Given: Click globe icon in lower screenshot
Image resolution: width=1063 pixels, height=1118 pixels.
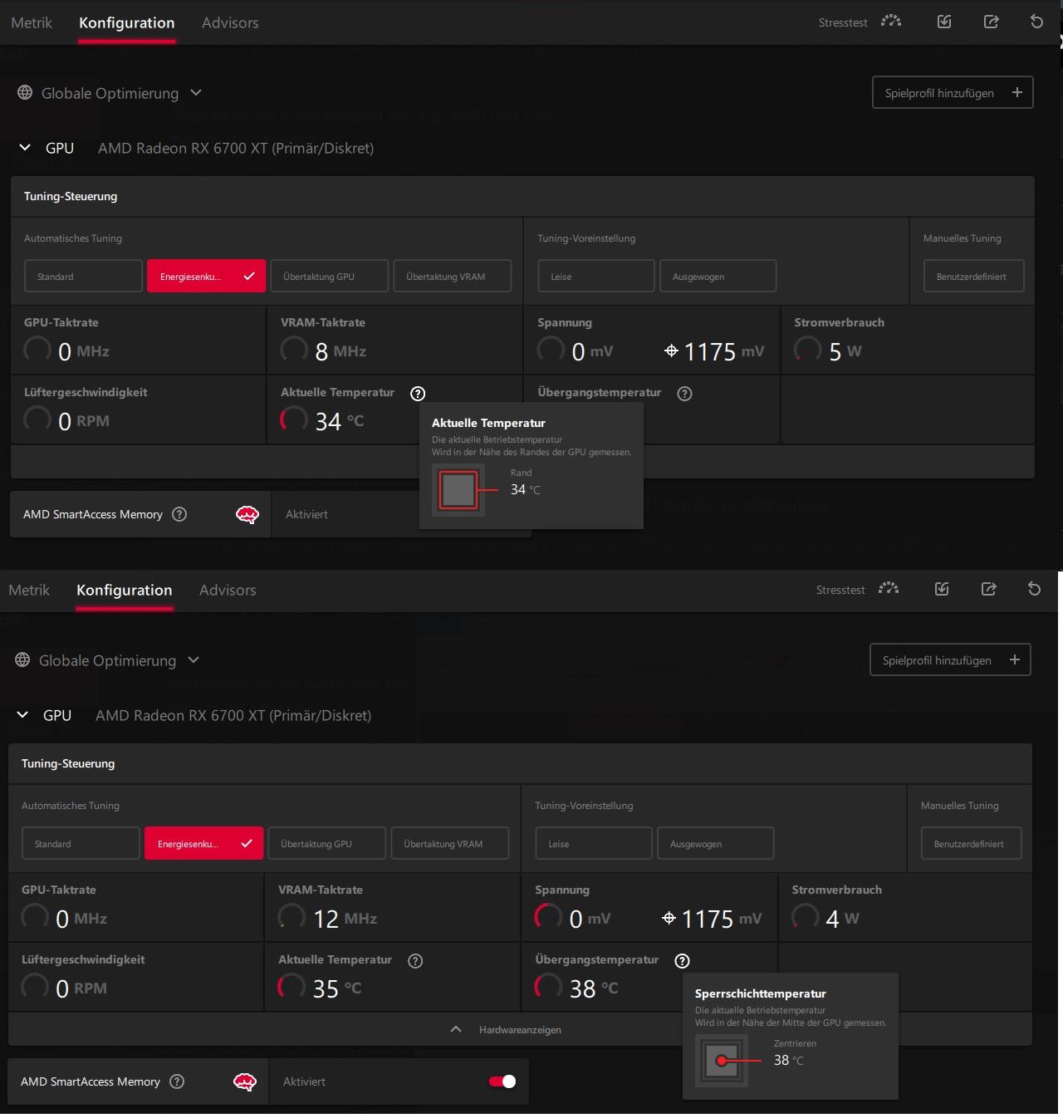Looking at the screenshot, I should 22,660.
